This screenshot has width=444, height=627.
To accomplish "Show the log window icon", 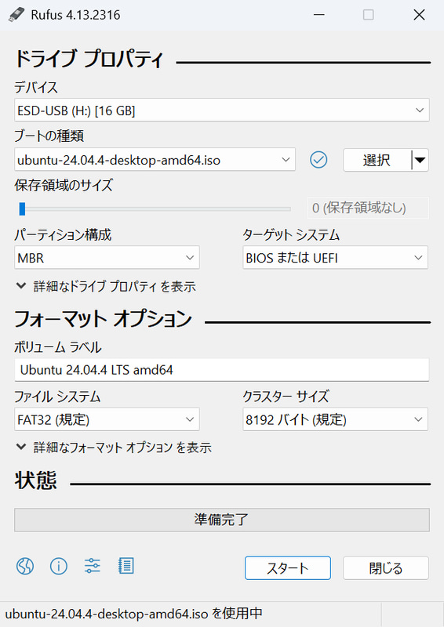I will click(126, 566).
